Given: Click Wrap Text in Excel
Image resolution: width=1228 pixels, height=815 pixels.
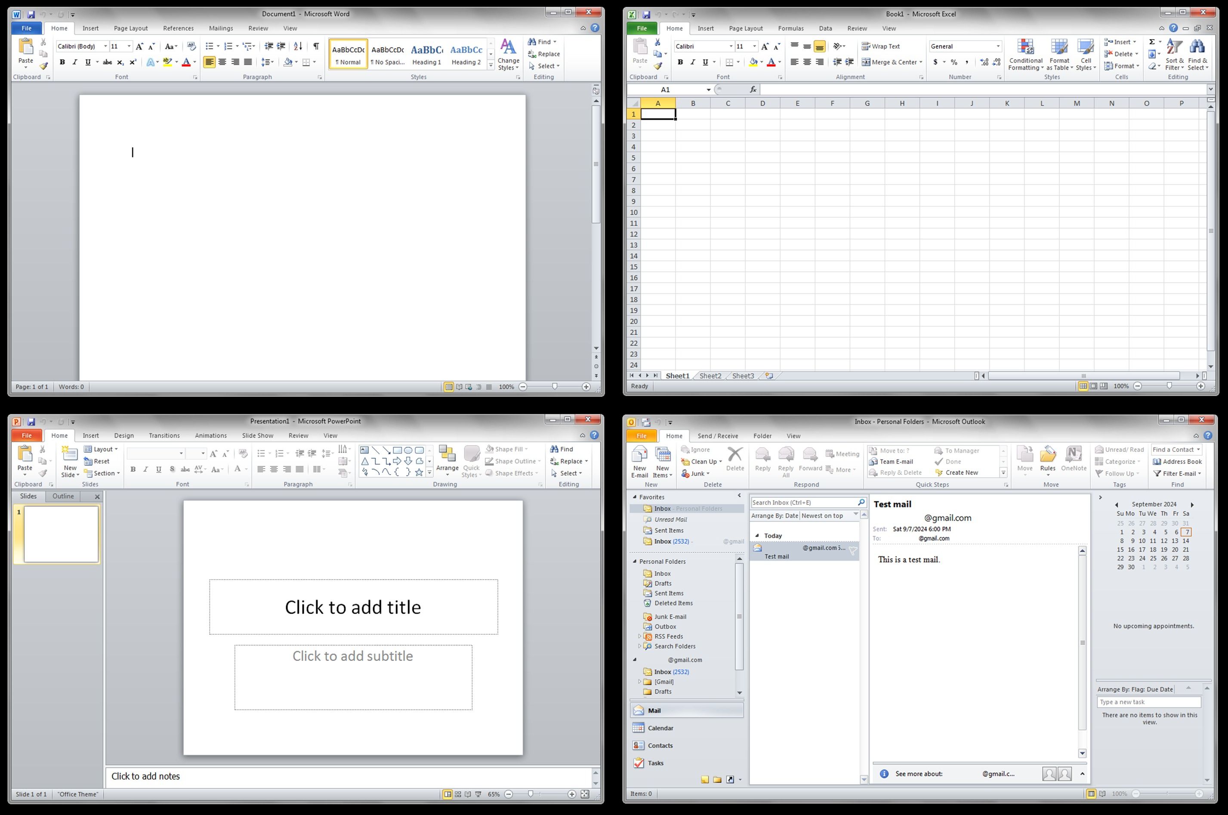Looking at the screenshot, I should (x=881, y=46).
